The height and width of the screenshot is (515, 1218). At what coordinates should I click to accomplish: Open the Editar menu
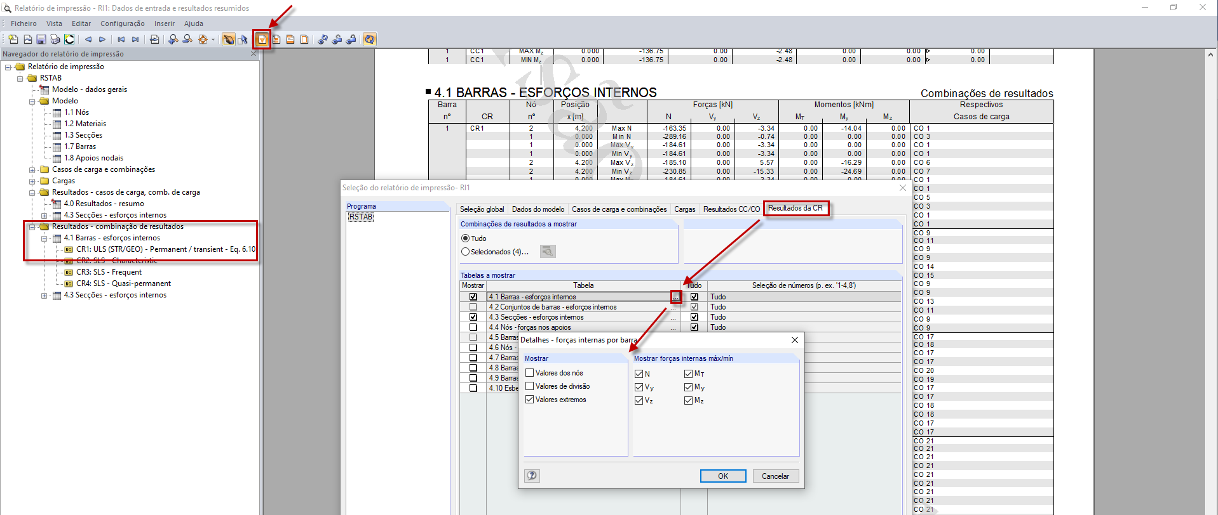click(x=81, y=23)
